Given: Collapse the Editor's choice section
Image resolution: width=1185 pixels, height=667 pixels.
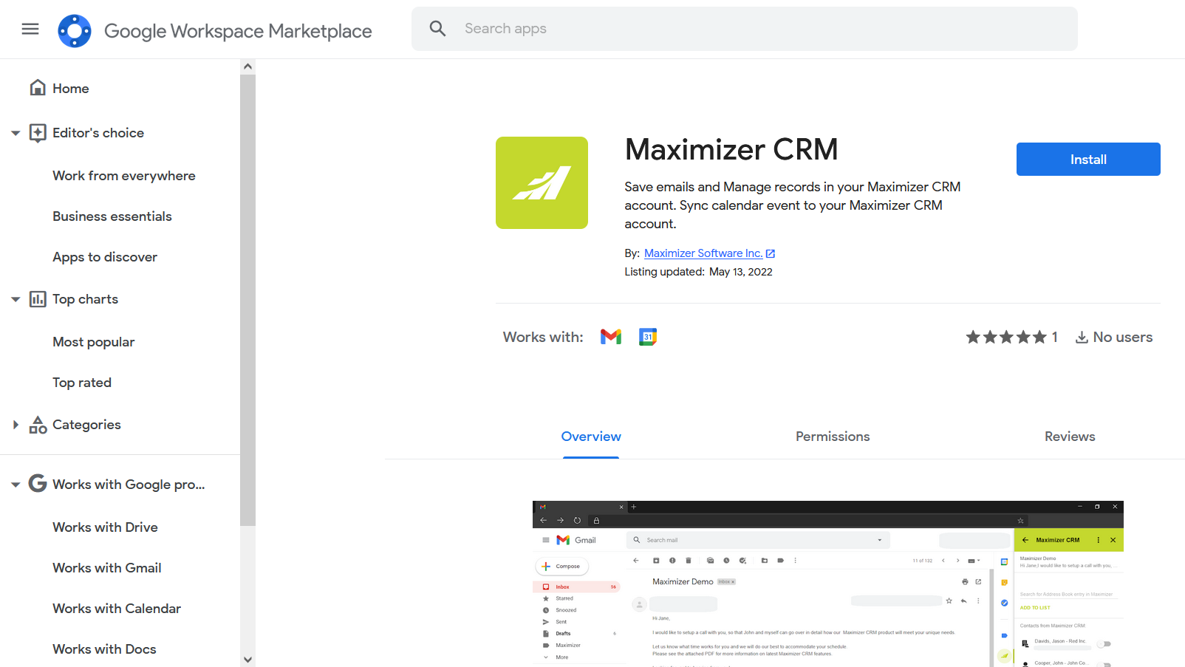Looking at the screenshot, I should [x=16, y=133].
